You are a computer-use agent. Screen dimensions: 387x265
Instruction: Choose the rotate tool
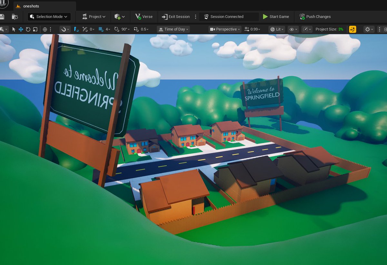pos(28,29)
